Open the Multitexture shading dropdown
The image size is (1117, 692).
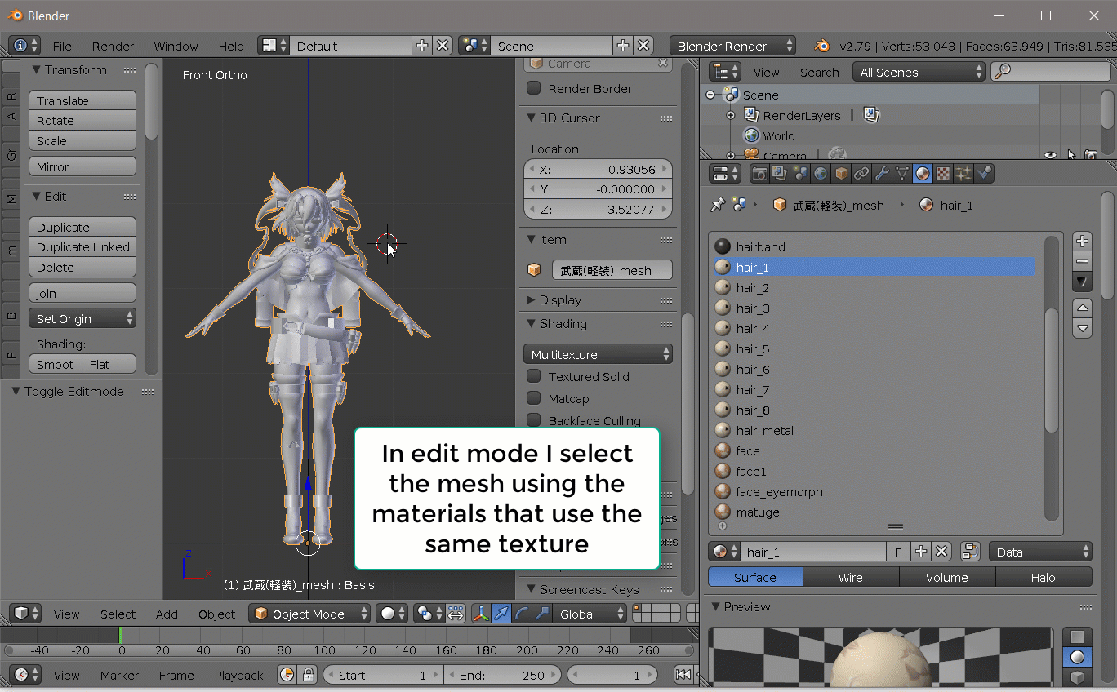(x=598, y=354)
